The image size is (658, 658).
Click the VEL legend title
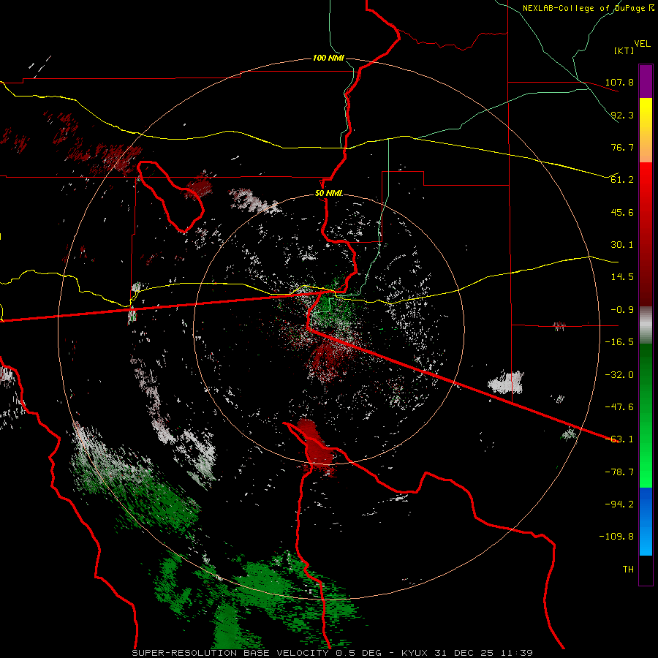coord(642,44)
